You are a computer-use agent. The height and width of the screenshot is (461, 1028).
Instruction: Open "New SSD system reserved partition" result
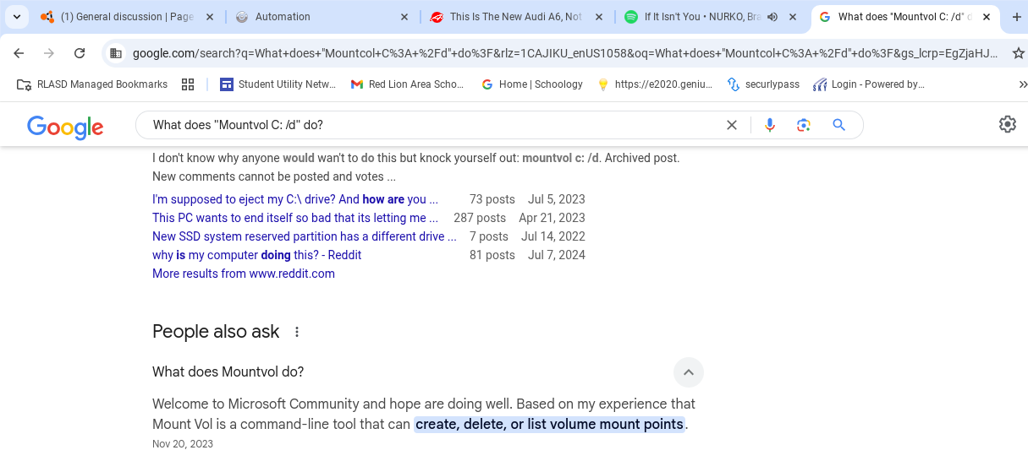coord(305,236)
